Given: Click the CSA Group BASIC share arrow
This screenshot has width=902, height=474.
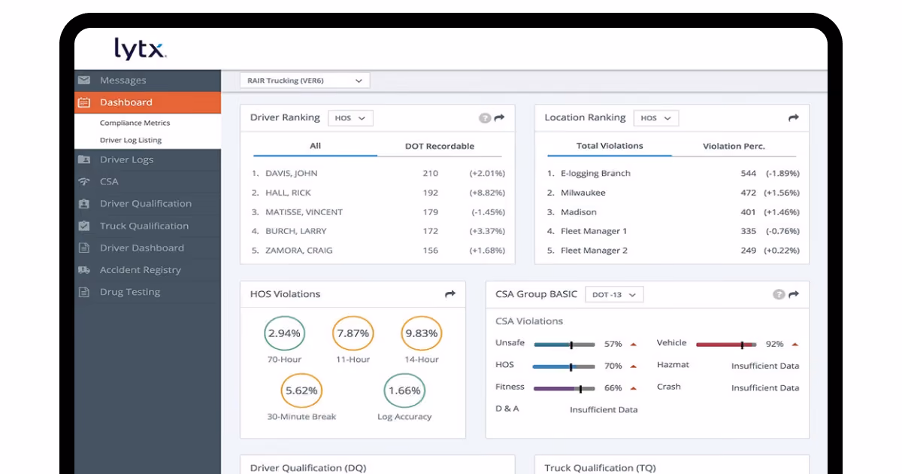Looking at the screenshot, I should pyautogui.click(x=793, y=294).
